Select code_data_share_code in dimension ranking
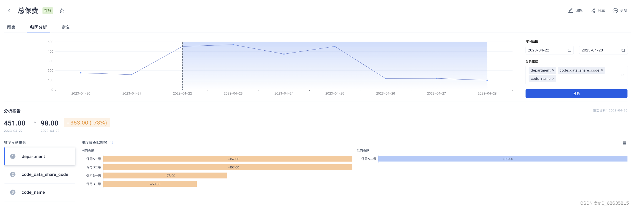The height and width of the screenshot is (208, 633). pos(40,174)
